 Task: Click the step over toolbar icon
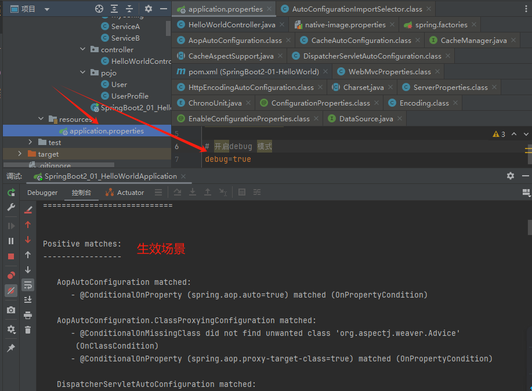(178, 193)
